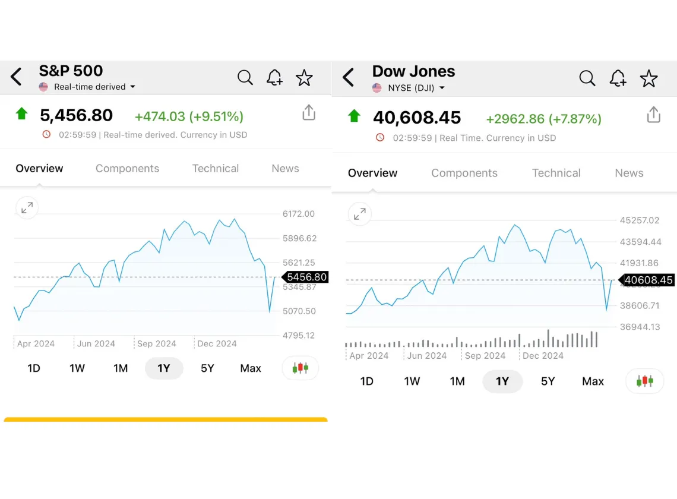Switch S&P 500 chart to candlestick view
The image size is (677, 499).
pos(300,368)
